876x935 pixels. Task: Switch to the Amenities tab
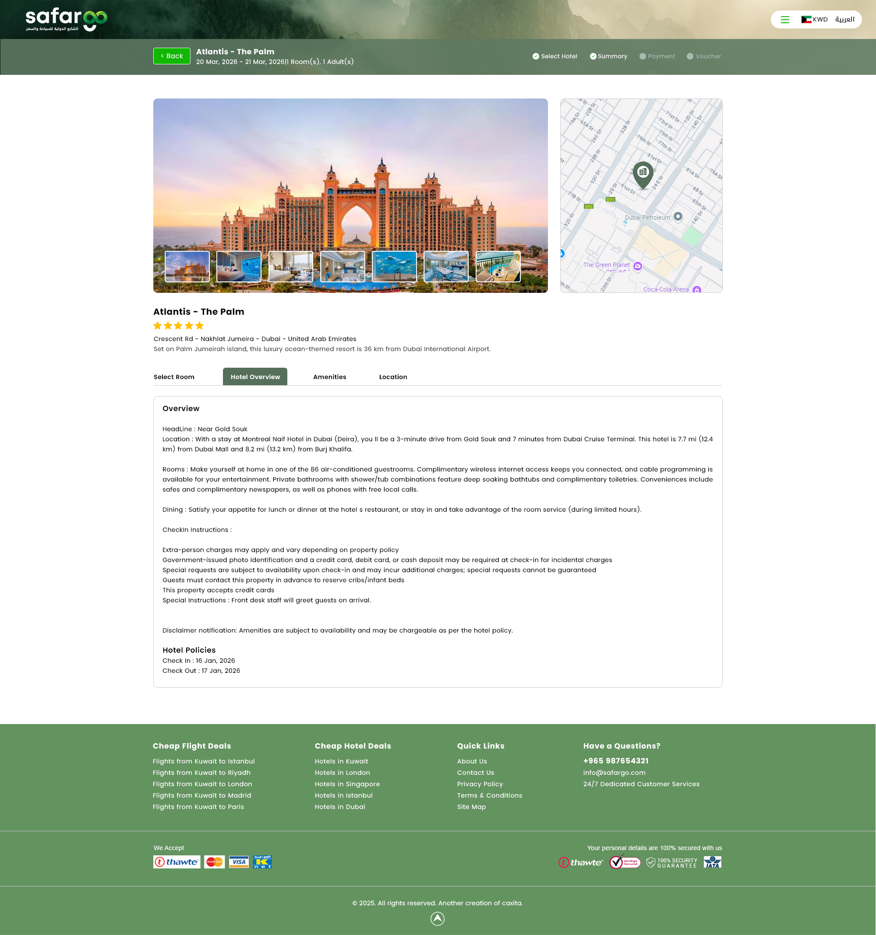point(329,377)
